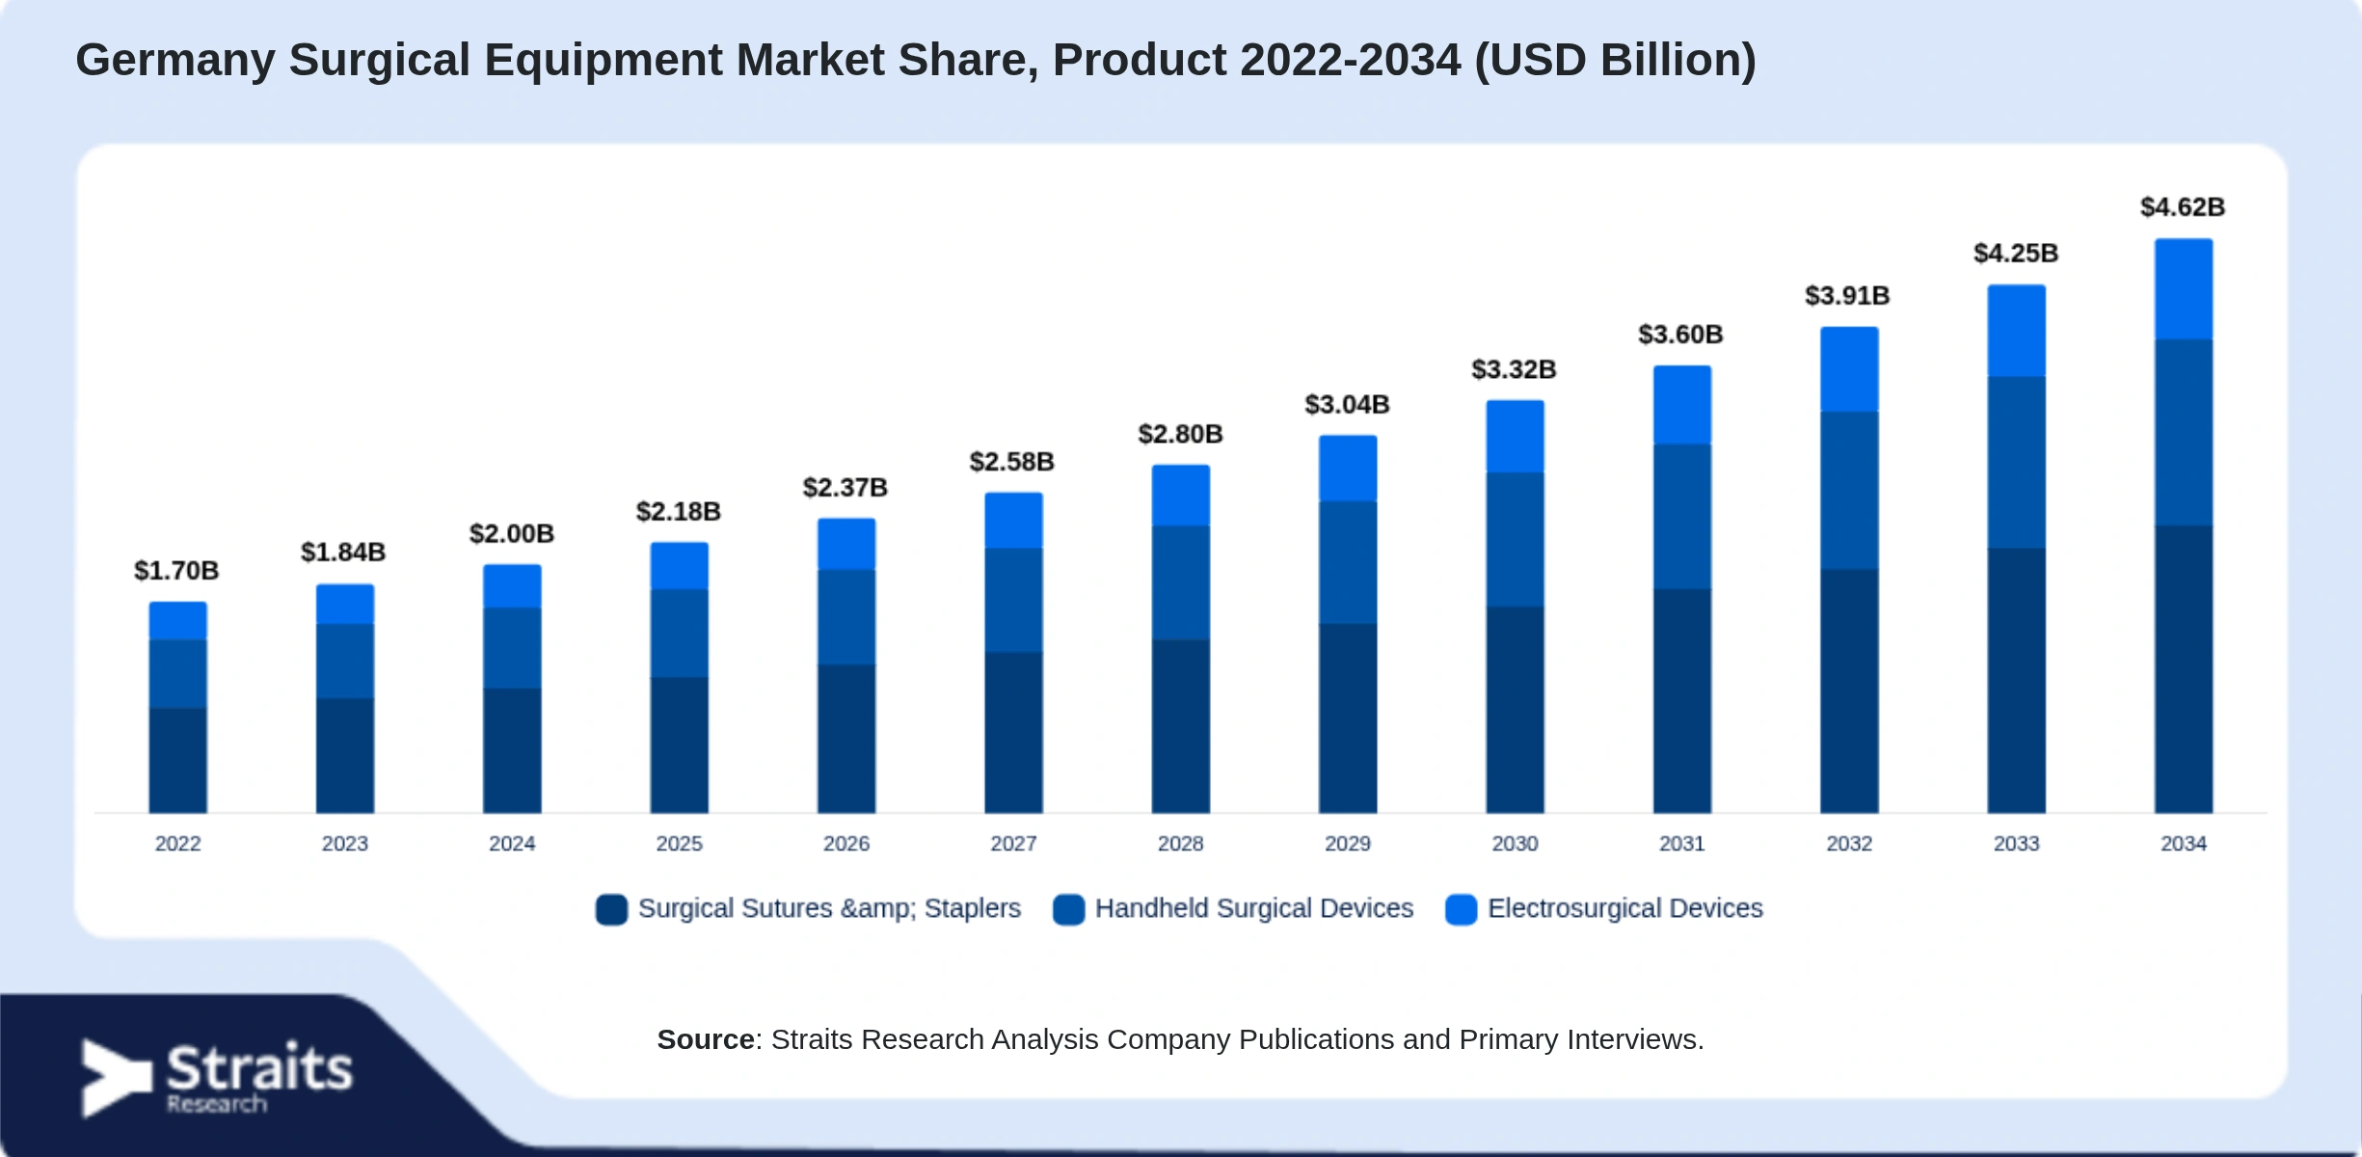Toggle the Surgical Sutures & Staplers legend label
2362x1157 pixels.
pos(829,908)
